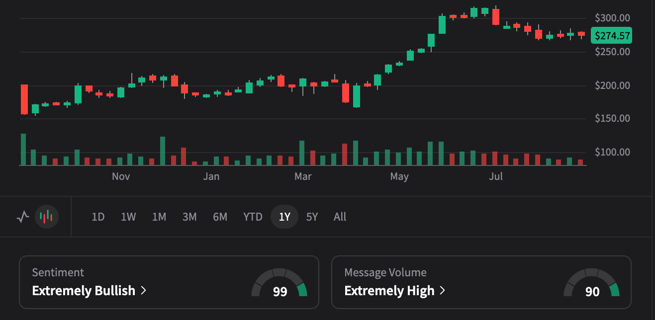The image size is (655, 320).
Task: Click the May date axis label
Action: [399, 176]
